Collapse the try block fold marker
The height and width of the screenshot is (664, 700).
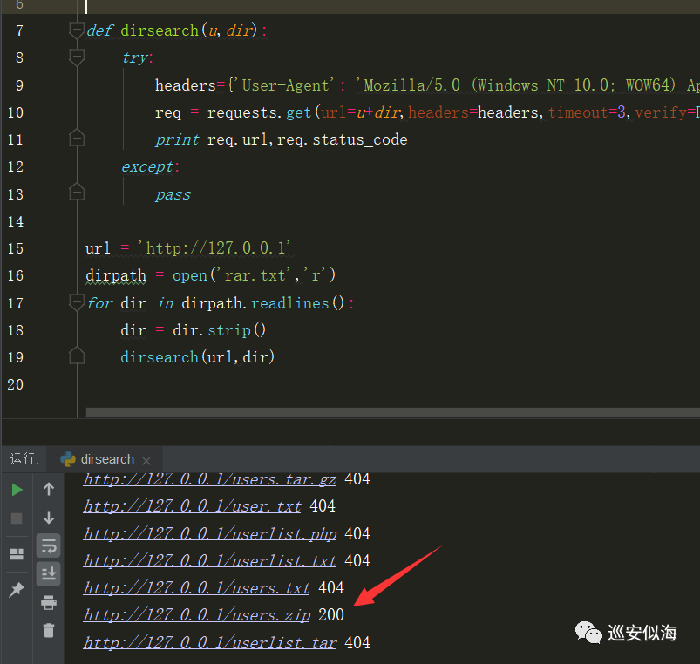click(77, 58)
